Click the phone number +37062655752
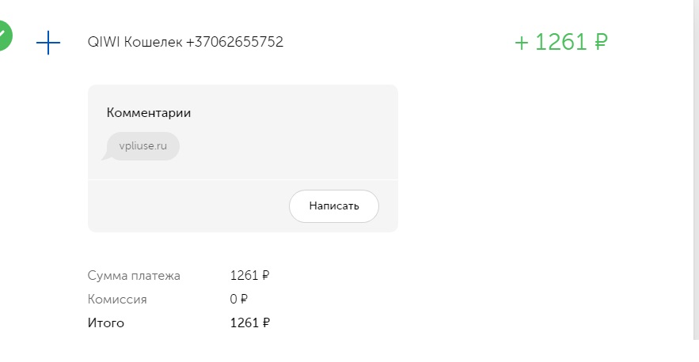This screenshot has width=699, height=362. [x=234, y=42]
